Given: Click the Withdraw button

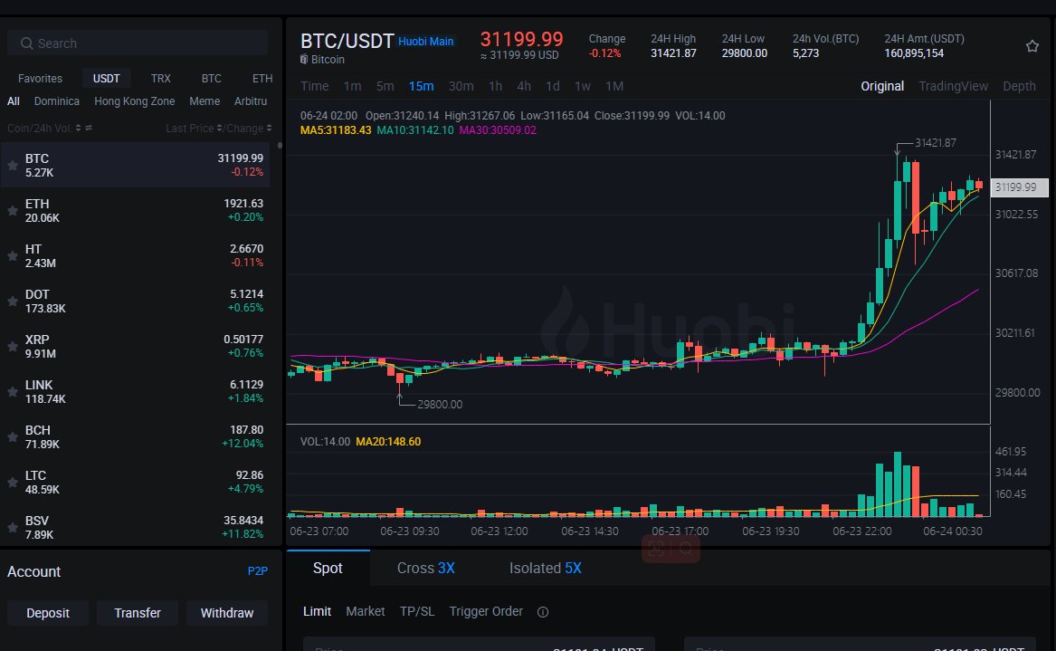Looking at the screenshot, I should pyautogui.click(x=227, y=613).
